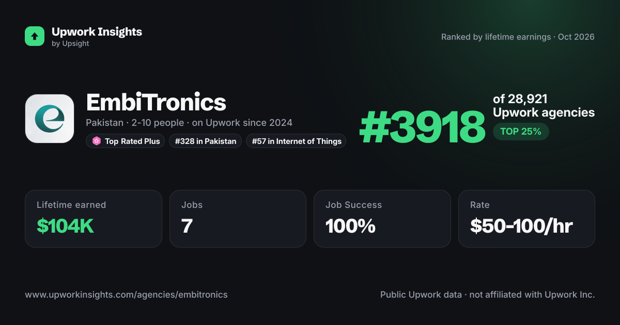Select the 100% Job Success value
Image resolution: width=620 pixels, height=325 pixels.
(x=350, y=226)
